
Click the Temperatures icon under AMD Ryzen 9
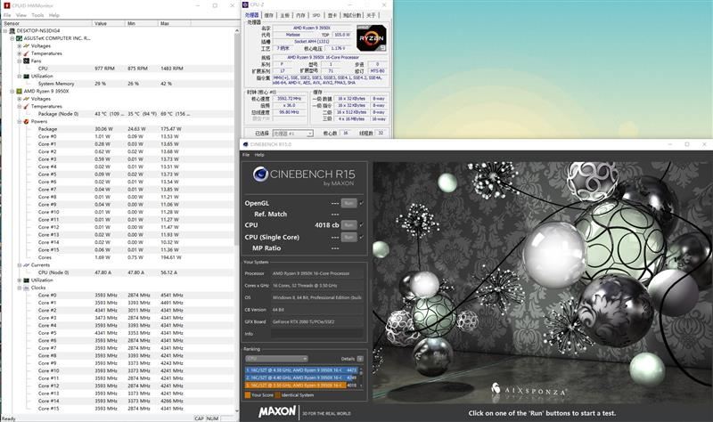(x=27, y=106)
